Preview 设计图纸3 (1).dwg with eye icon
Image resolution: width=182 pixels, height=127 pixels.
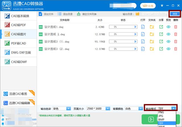[x=168, y=42]
